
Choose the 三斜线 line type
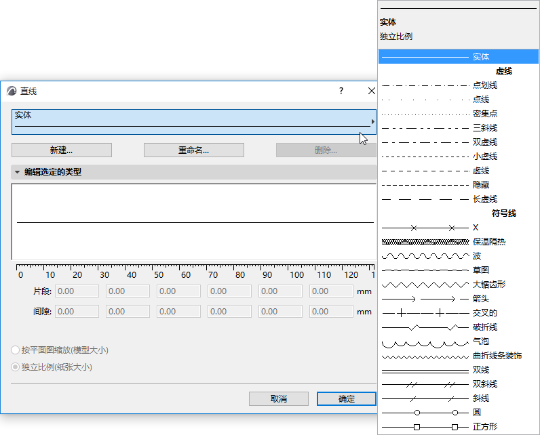pyautogui.click(x=459, y=128)
